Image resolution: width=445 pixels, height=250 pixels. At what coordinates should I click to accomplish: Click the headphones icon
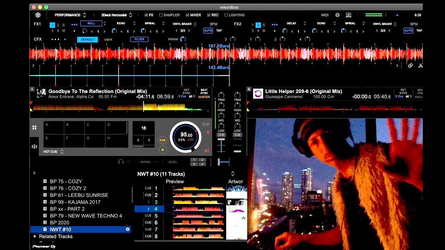click(121, 161)
